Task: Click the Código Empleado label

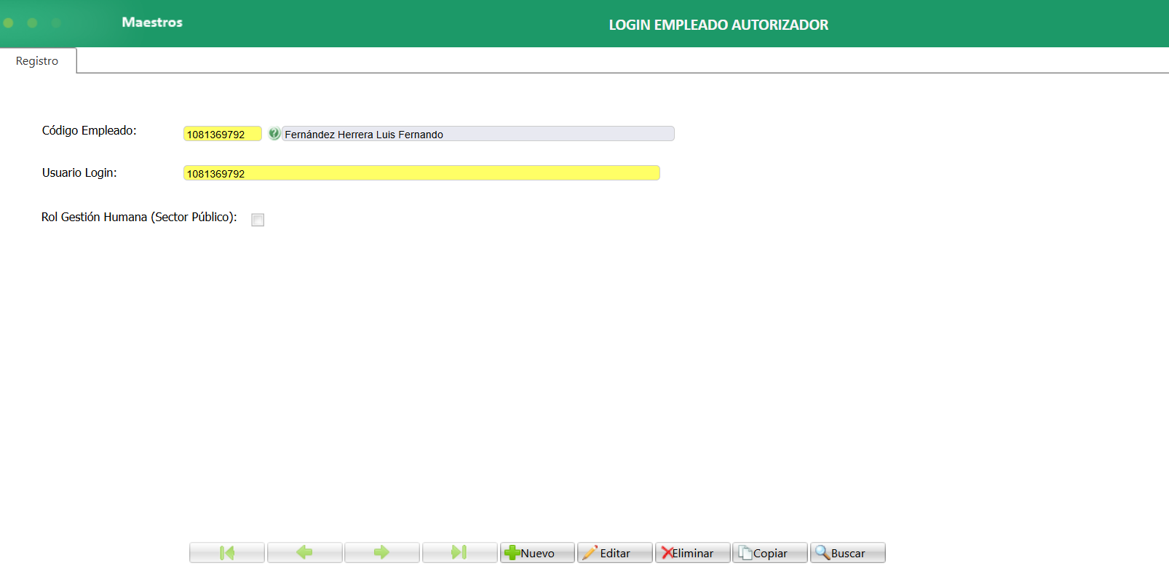Action: tap(90, 131)
